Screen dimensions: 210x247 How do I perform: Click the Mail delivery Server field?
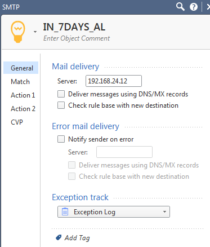114,81
